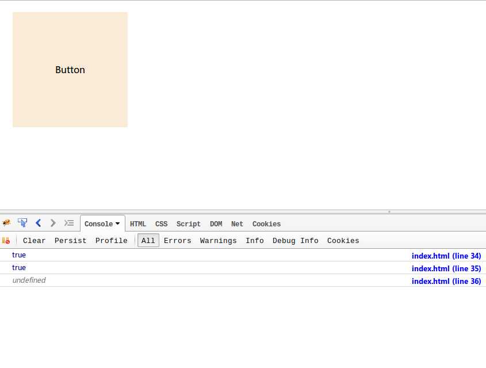Clear the console output
486x368 pixels.
tap(34, 241)
